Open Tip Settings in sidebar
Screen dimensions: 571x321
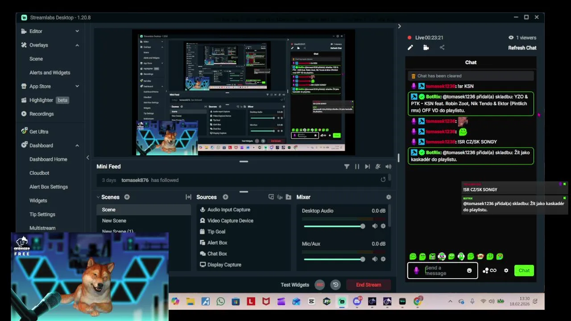click(x=42, y=214)
